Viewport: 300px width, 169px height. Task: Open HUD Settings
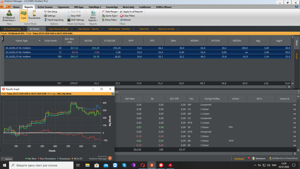pos(75,20)
